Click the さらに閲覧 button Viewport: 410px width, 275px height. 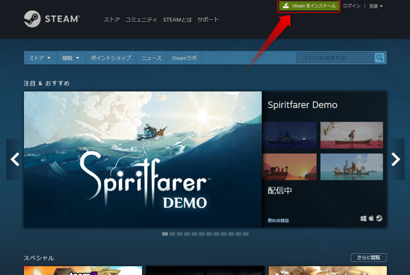coord(368,257)
